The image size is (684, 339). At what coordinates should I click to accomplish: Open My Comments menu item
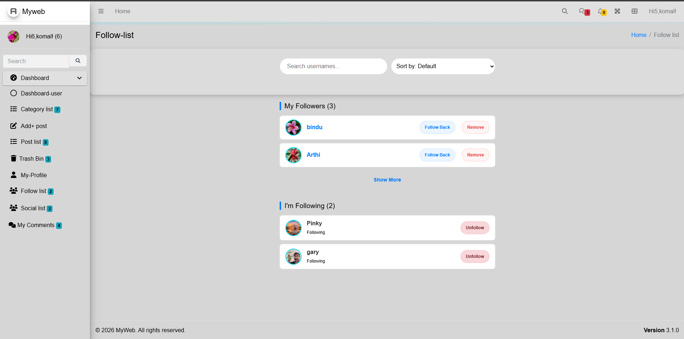(45, 225)
